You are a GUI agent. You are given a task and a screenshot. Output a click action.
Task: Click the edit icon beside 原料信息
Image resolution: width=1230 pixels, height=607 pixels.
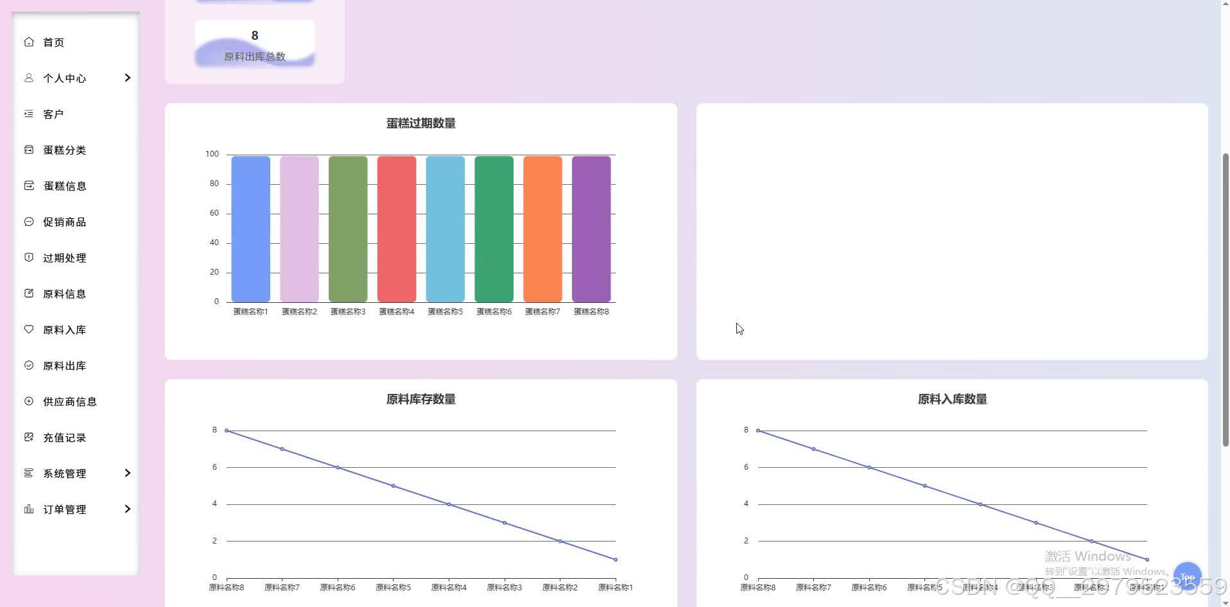(29, 293)
